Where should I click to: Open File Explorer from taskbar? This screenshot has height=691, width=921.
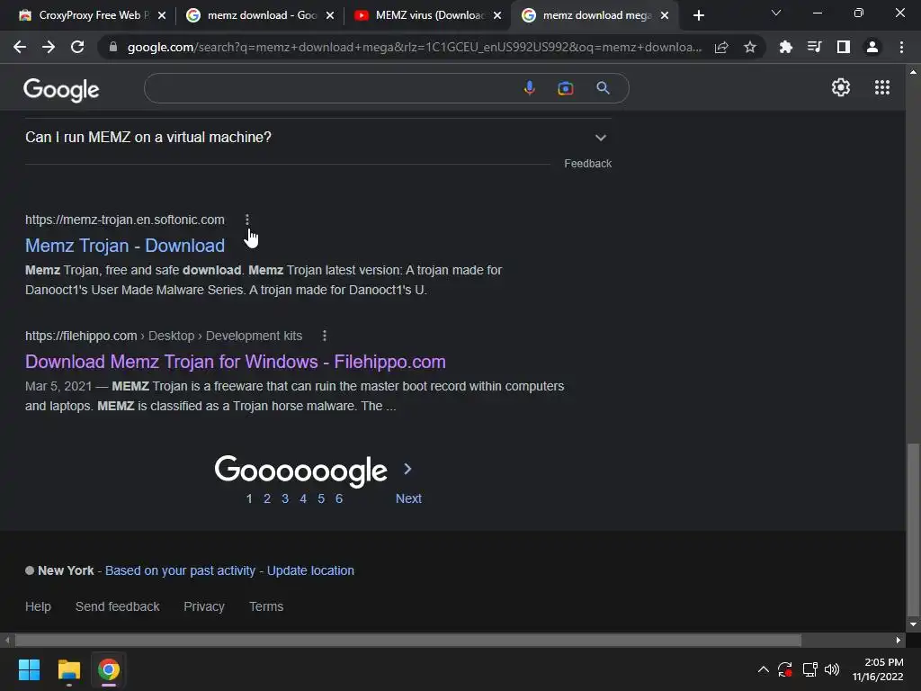coord(68,669)
